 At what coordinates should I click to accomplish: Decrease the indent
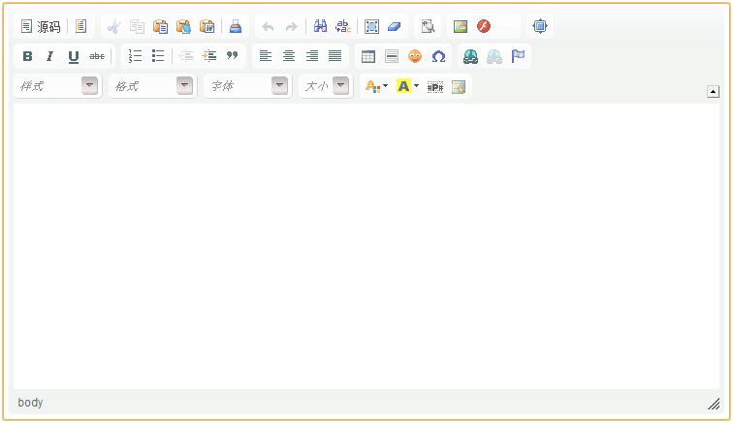pos(186,56)
